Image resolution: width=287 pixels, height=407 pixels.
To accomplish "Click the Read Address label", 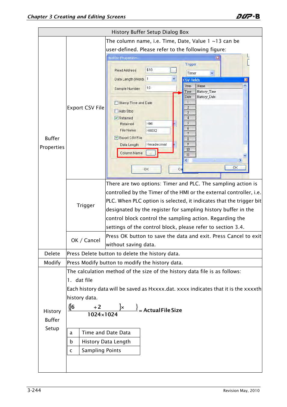I will 125,70.
